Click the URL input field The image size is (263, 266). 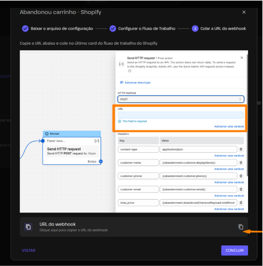click(181, 115)
